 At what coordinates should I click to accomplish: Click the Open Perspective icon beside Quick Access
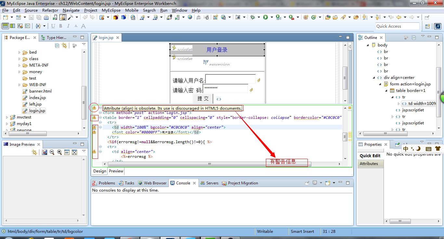428,26
